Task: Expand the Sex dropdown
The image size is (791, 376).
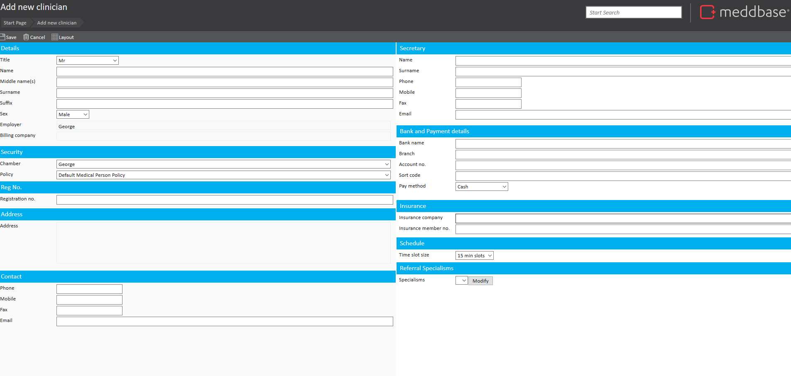Action: point(73,115)
